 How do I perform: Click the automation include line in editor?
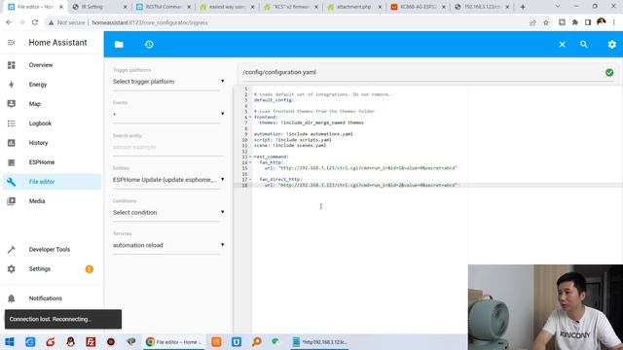tap(304, 134)
